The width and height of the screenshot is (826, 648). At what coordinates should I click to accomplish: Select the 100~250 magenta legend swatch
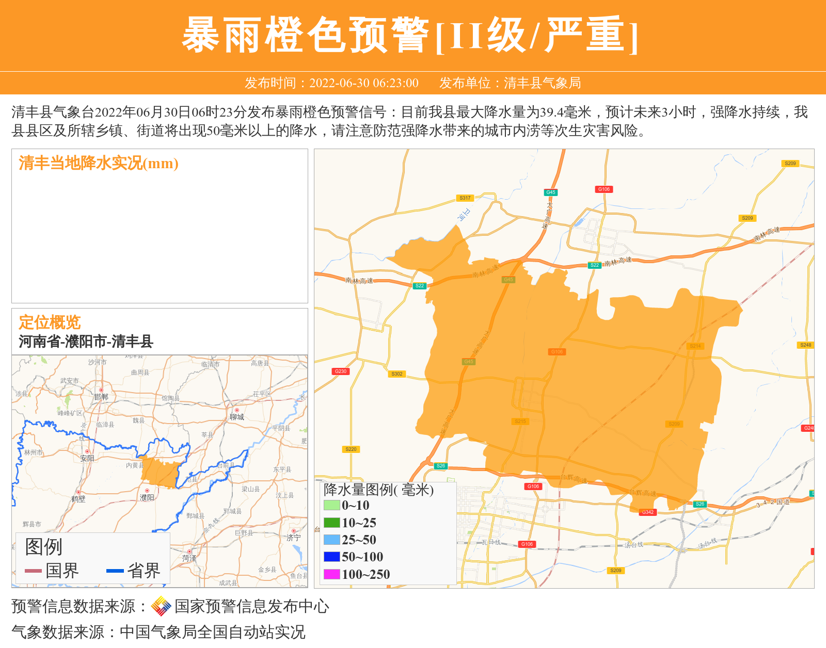pos(331,574)
